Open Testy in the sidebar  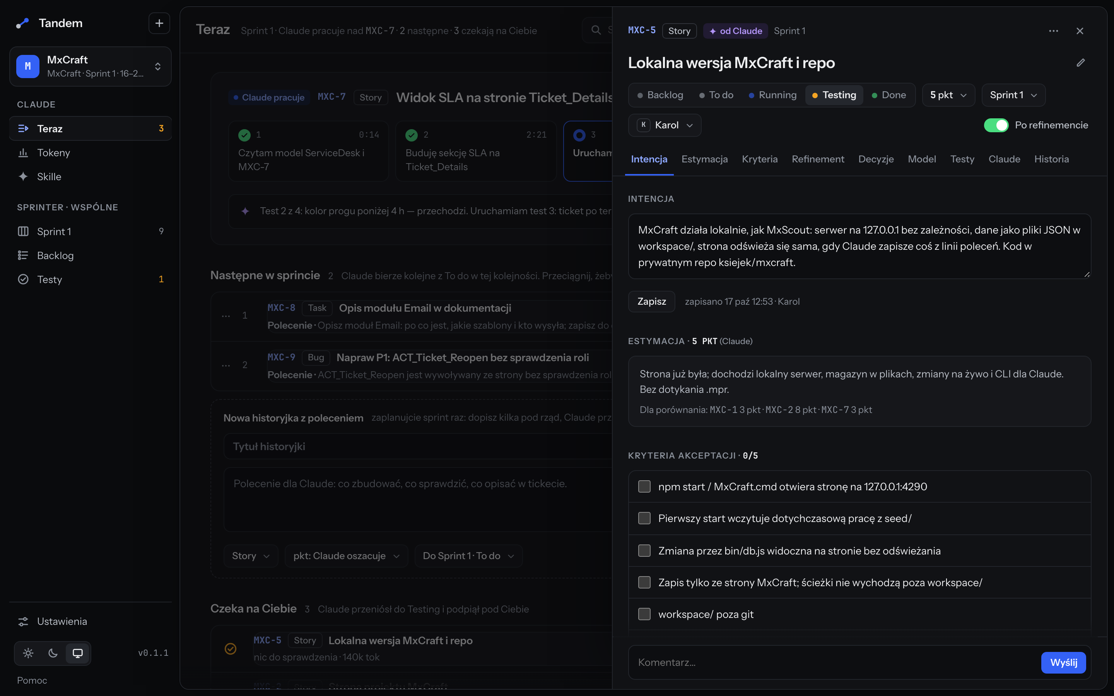[x=90, y=279]
